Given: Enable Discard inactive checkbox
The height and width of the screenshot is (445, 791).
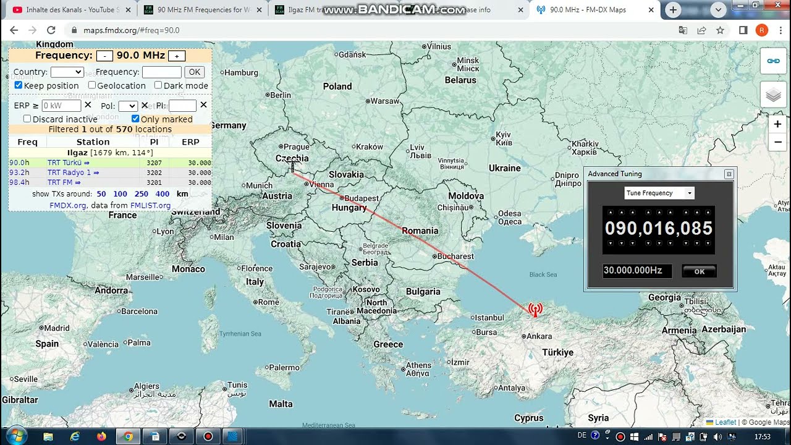Looking at the screenshot, I should 27,119.
